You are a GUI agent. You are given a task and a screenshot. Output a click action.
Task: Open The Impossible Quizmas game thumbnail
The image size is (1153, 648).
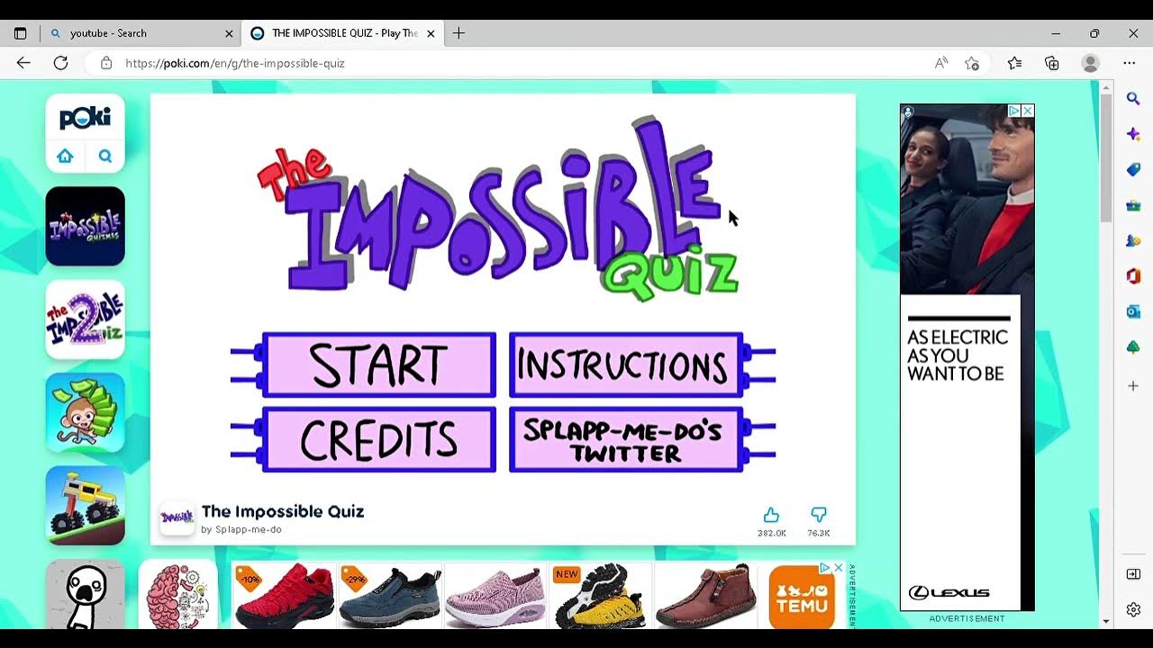[x=85, y=226]
